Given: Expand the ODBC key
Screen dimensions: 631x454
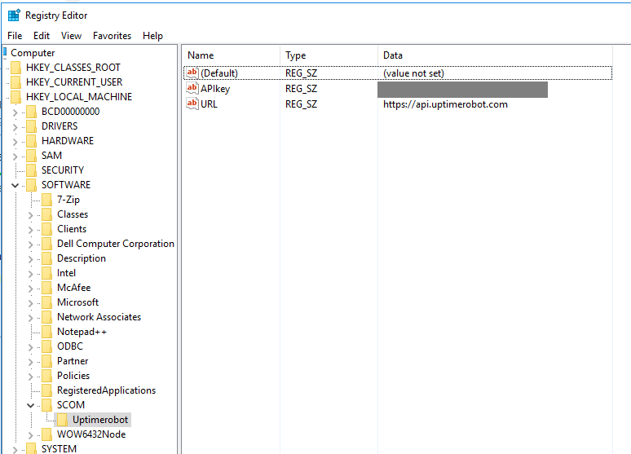Looking at the screenshot, I should tap(31, 347).
